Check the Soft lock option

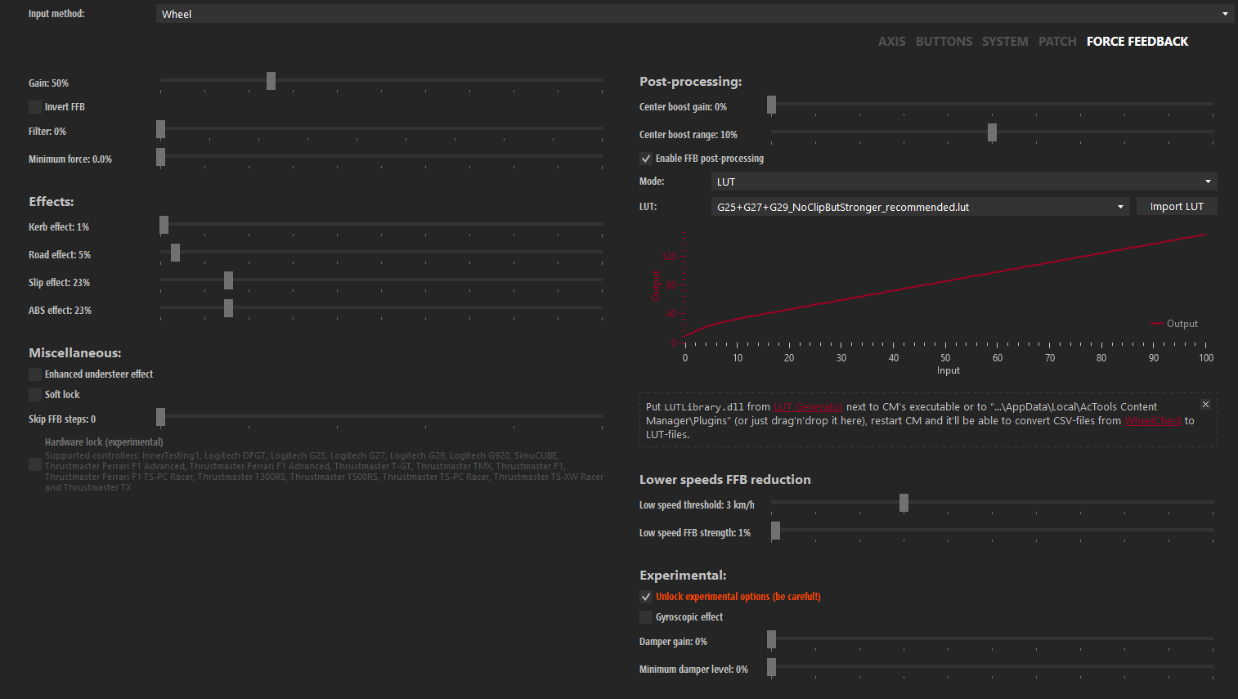35,395
